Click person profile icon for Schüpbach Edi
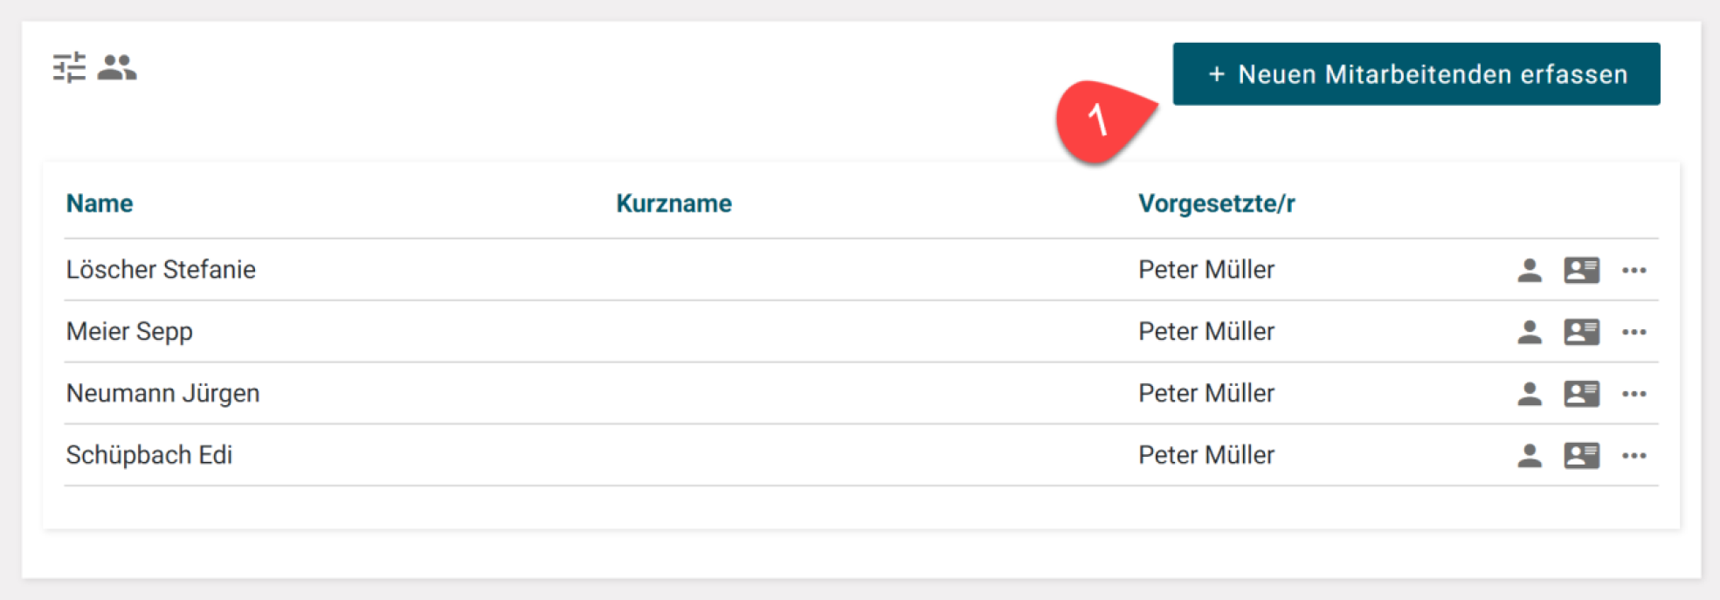The image size is (1720, 600). (1530, 456)
